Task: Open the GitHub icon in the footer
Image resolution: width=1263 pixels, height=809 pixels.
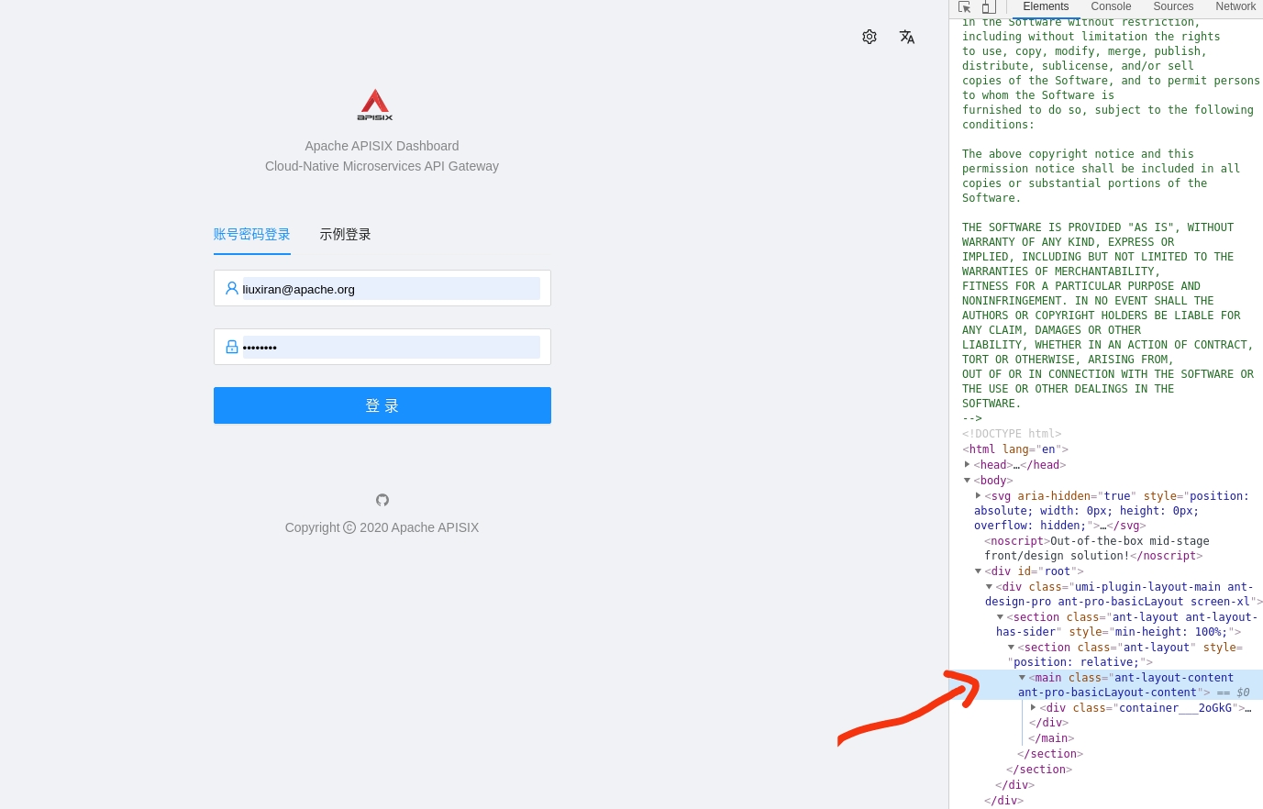Action: (x=382, y=500)
